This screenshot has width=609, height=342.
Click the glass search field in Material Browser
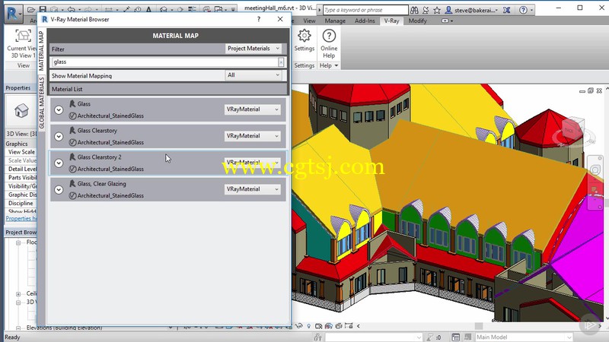pyautogui.click(x=164, y=62)
